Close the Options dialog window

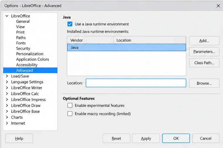click(x=218, y=6)
